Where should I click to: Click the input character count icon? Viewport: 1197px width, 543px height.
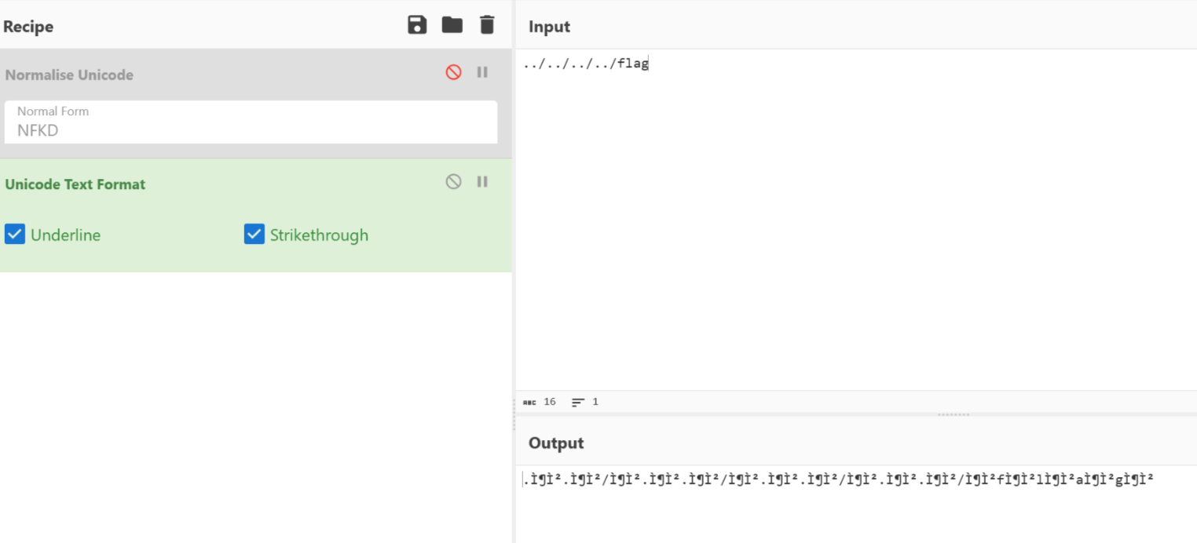pyautogui.click(x=529, y=403)
